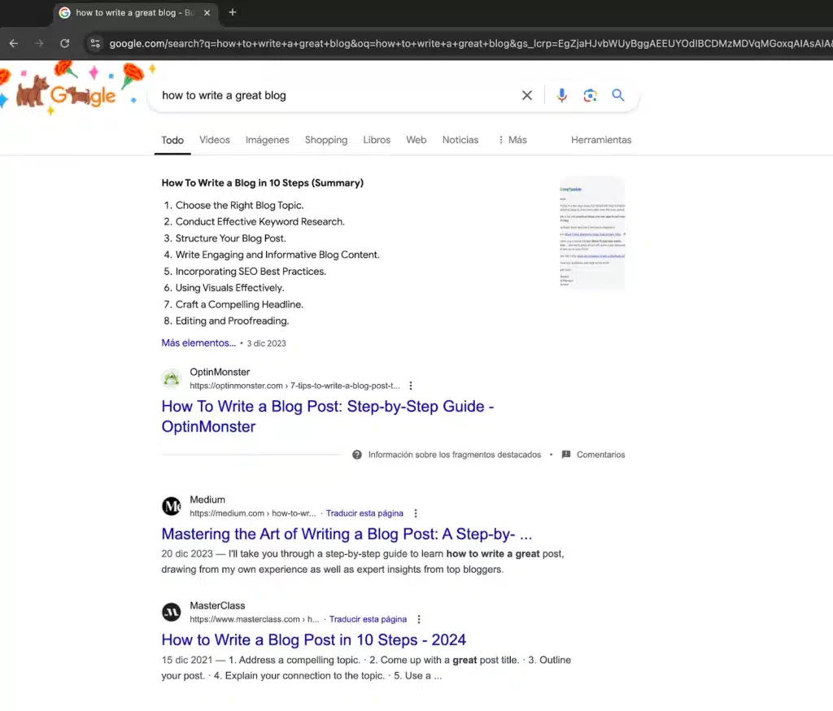Open 'How to Write a Blog Post in 10 Steps - 2024'
833x711 pixels.
click(x=313, y=639)
